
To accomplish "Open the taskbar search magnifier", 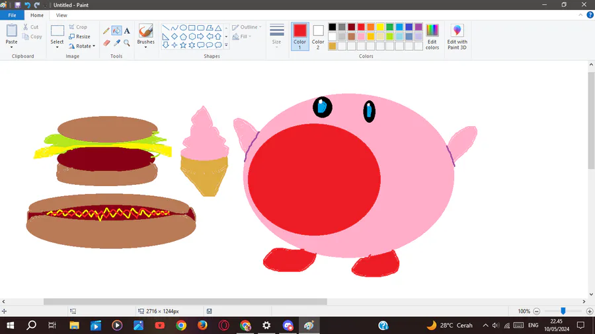I will 32,325.
